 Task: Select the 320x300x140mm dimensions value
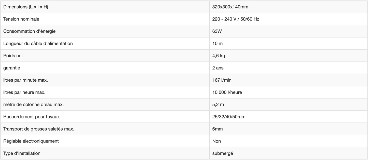click(x=230, y=7)
